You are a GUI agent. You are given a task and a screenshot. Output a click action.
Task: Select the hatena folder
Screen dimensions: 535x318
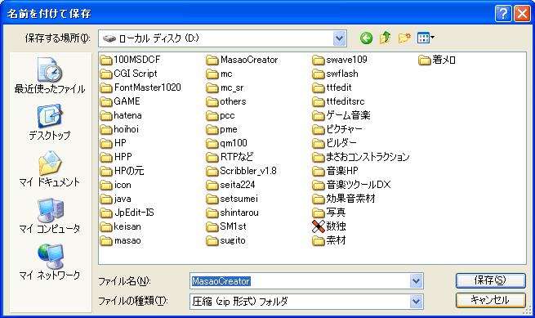click(x=121, y=115)
